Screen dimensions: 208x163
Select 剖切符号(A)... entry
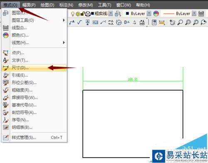coord(34,113)
